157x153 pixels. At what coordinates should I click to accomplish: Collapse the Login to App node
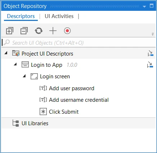coord(15,64)
